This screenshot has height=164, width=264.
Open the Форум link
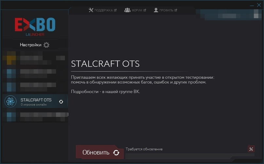tap(135, 10)
